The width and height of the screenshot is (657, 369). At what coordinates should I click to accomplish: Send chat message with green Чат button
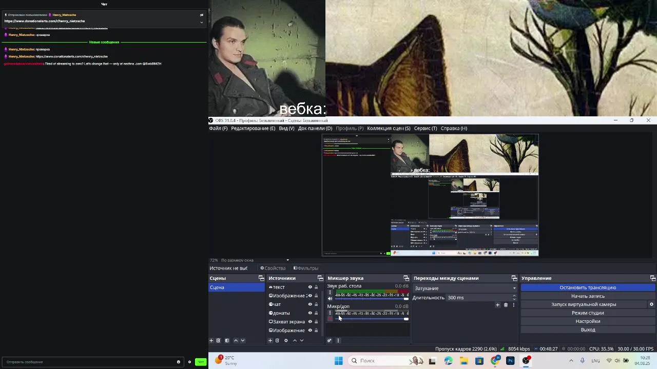coord(201,362)
